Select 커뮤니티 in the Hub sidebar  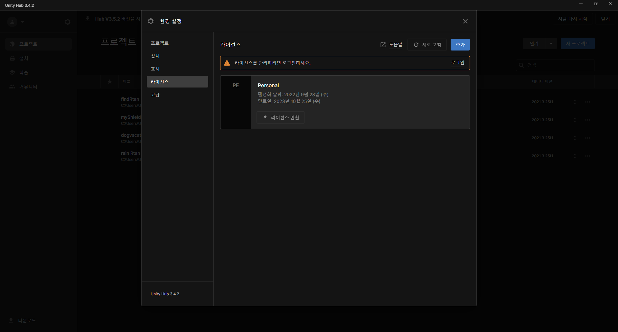[x=38, y=87]
